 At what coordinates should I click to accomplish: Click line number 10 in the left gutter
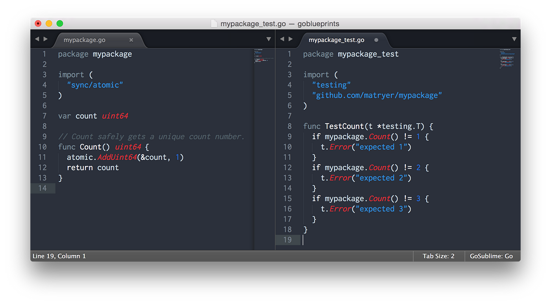[43, 147]
